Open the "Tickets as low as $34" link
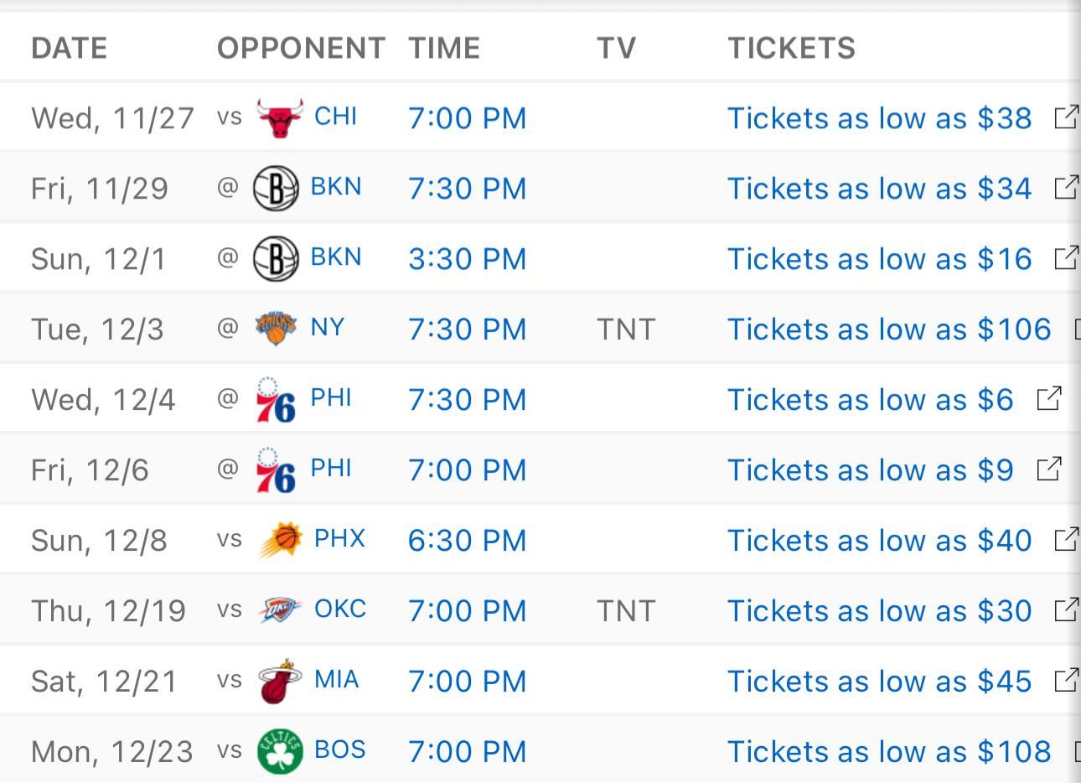The width and height of the screenshot is (1081, 783). 879,189
